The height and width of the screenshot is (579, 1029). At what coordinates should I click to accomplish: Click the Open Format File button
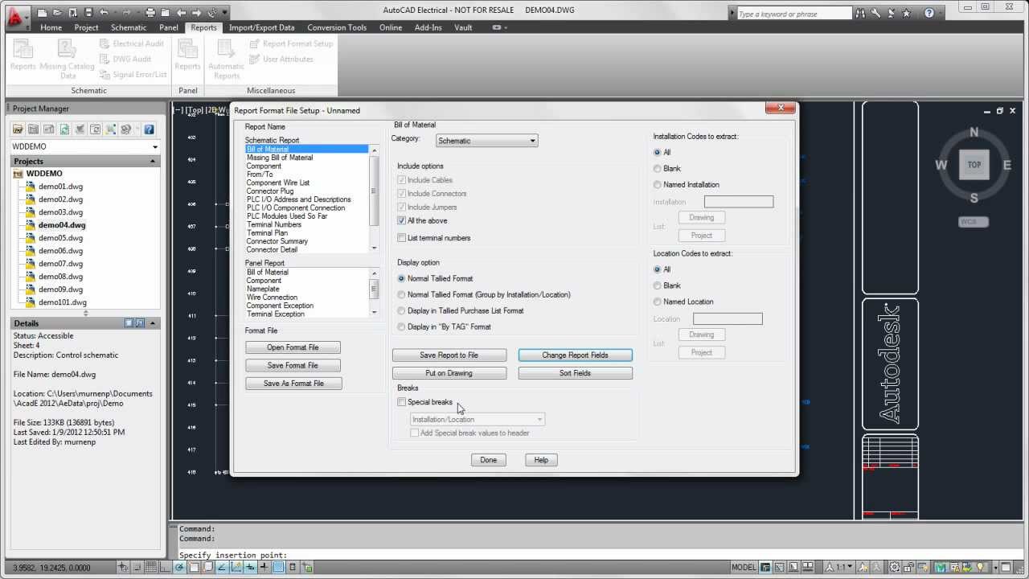293,347
